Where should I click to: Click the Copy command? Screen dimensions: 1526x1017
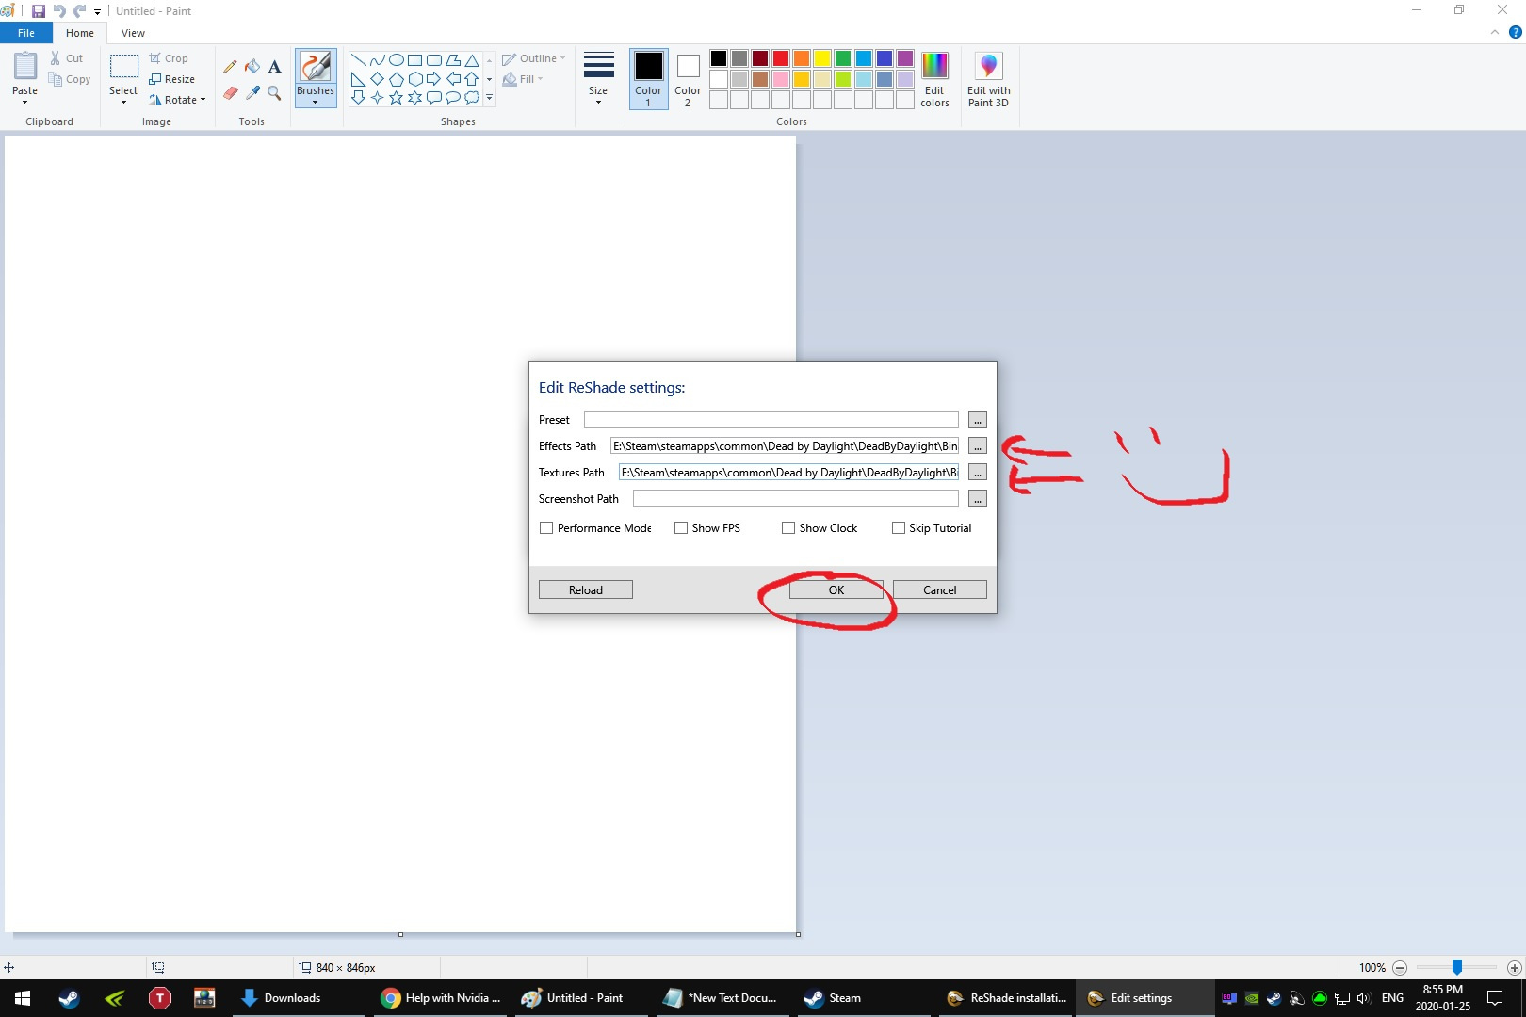70,79
